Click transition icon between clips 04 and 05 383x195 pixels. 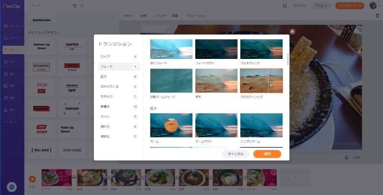[177, 177]
